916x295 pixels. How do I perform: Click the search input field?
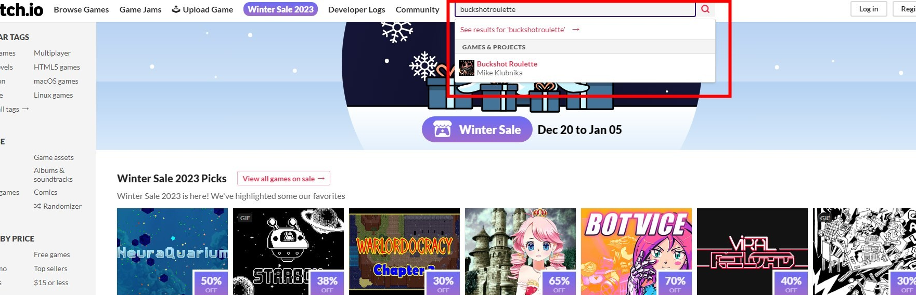[575, 9]
